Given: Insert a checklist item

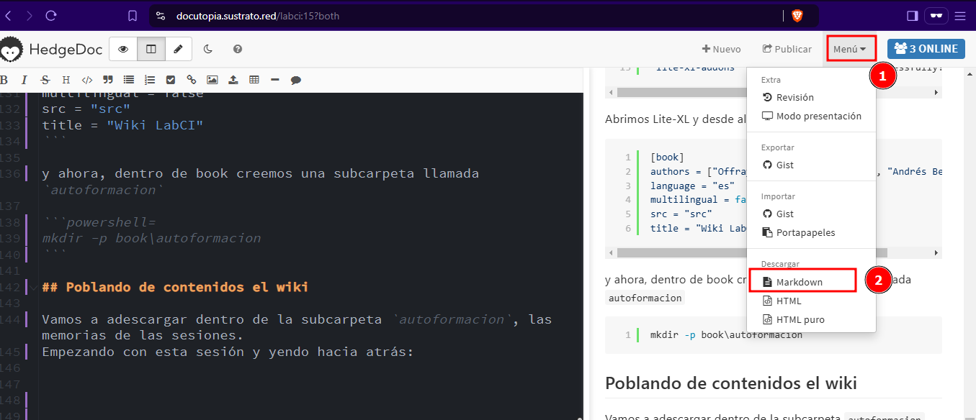Looking at the screenshot, I should click(x=171, y=80).
